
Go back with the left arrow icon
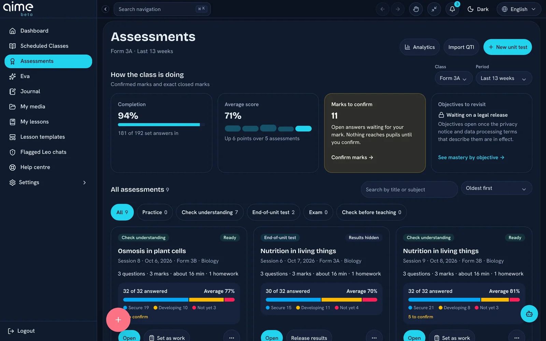coord(383,9)
